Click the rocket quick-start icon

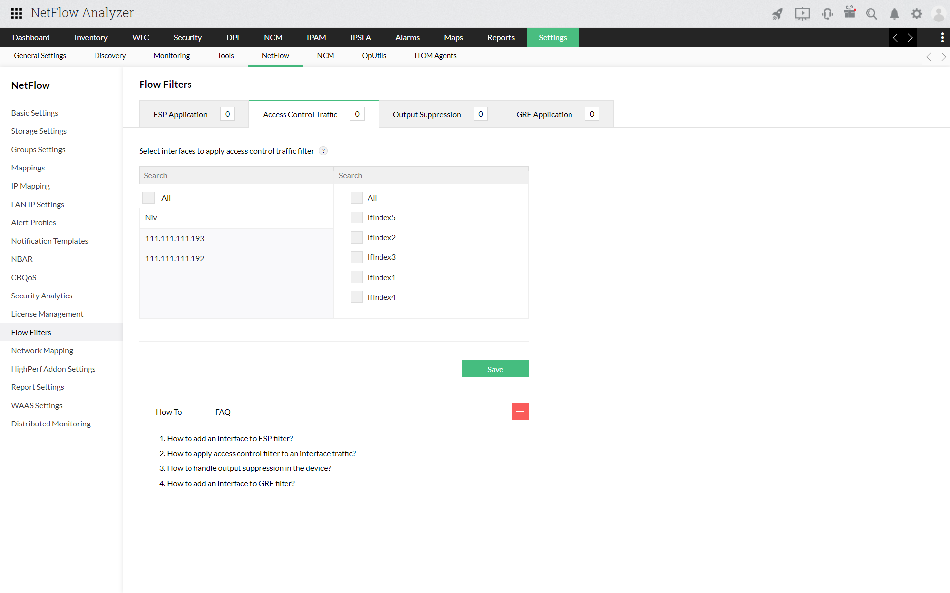pyautogui.click(x=777, y=14)
